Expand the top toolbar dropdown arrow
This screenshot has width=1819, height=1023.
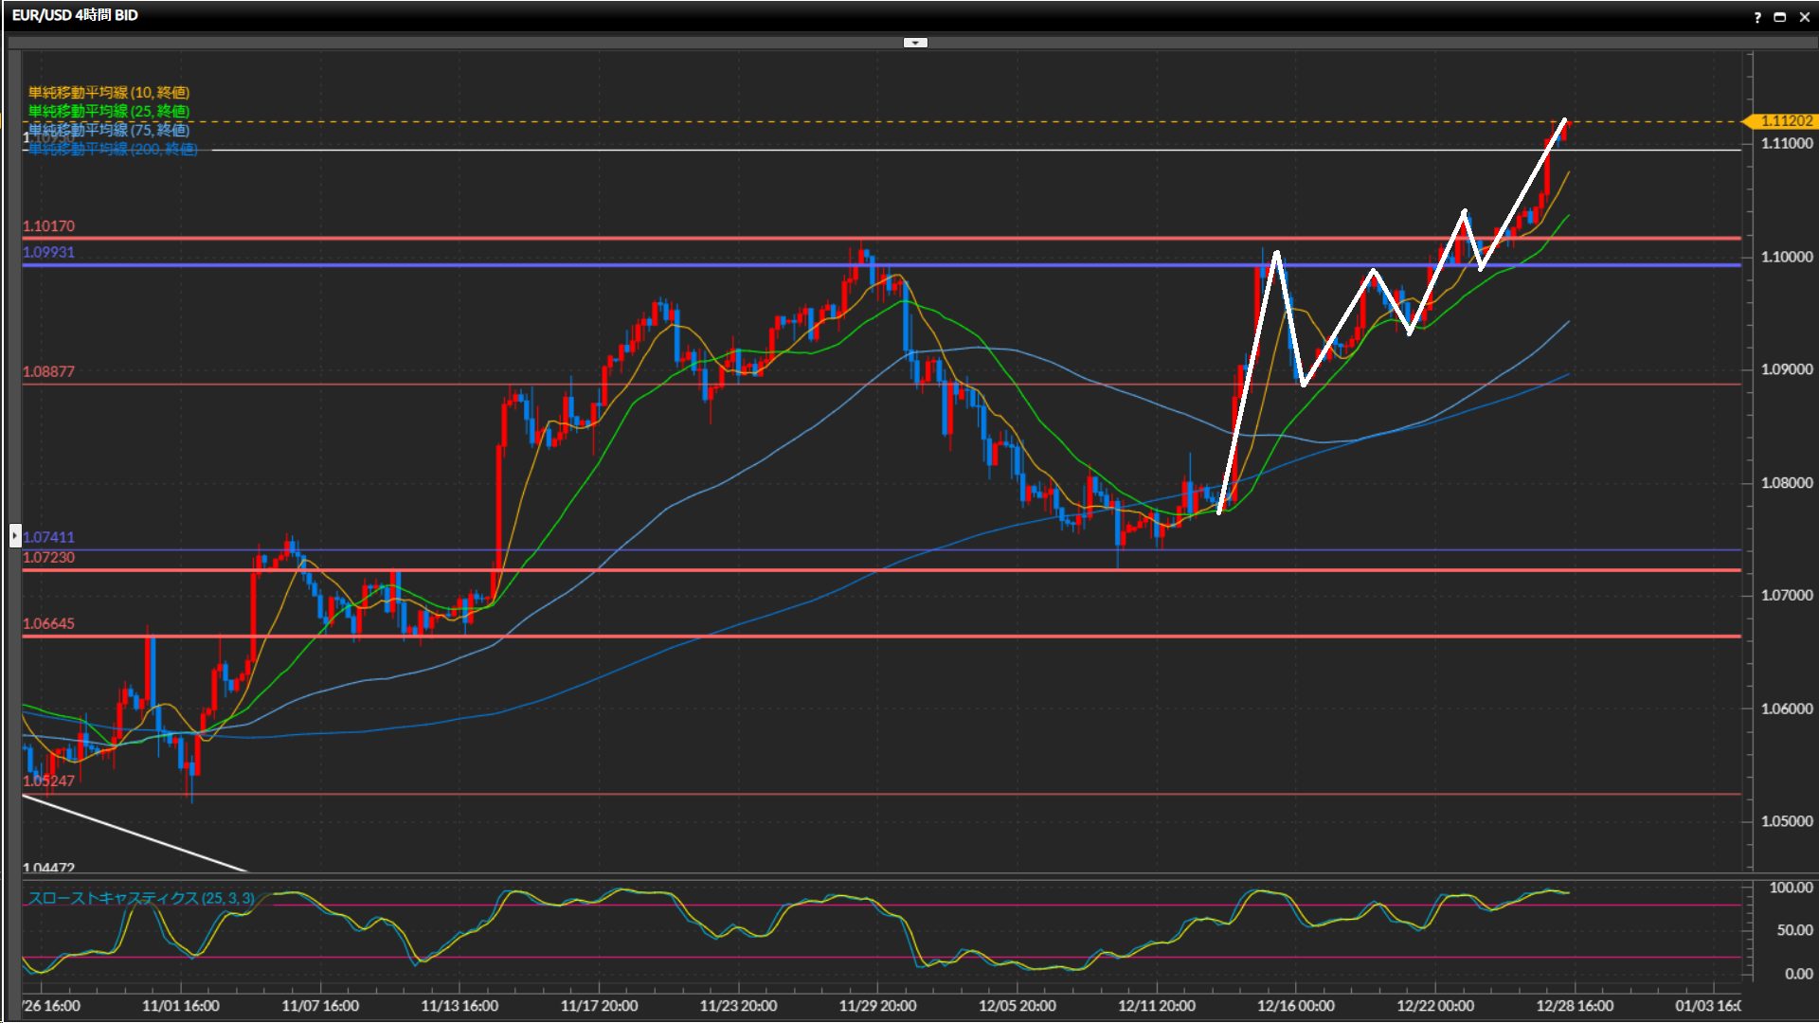(x=915, y=43)
